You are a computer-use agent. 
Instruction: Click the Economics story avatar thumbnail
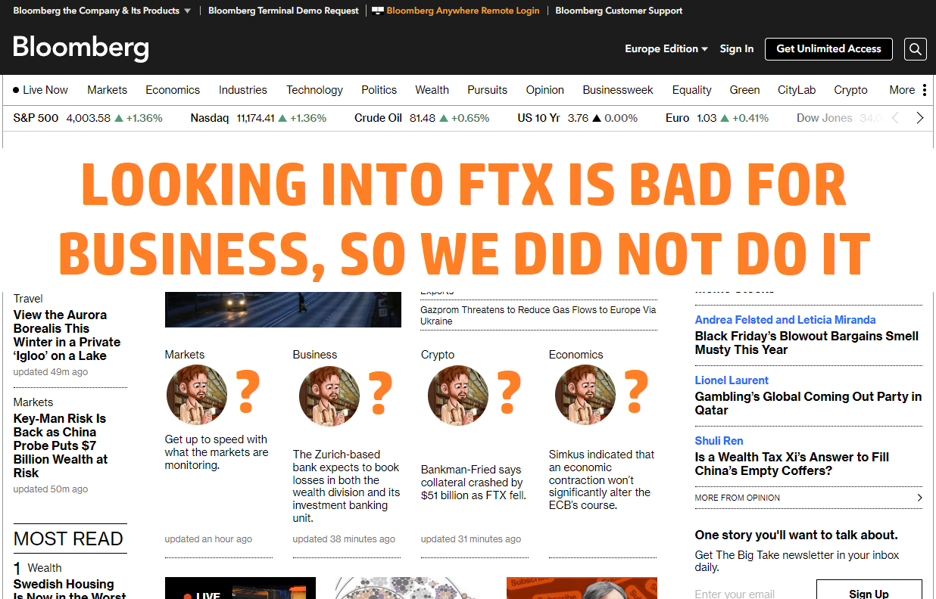tap(585, 396)
